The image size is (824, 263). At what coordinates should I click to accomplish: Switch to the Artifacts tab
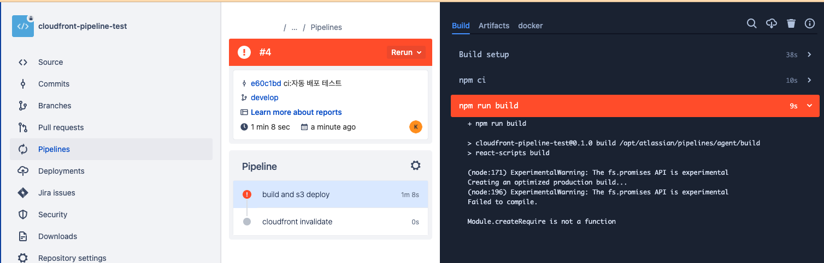click(494, 26)
